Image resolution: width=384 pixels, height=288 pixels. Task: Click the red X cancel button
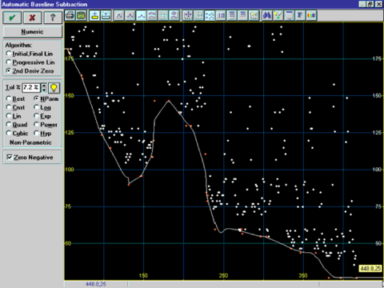click(32, 18)
